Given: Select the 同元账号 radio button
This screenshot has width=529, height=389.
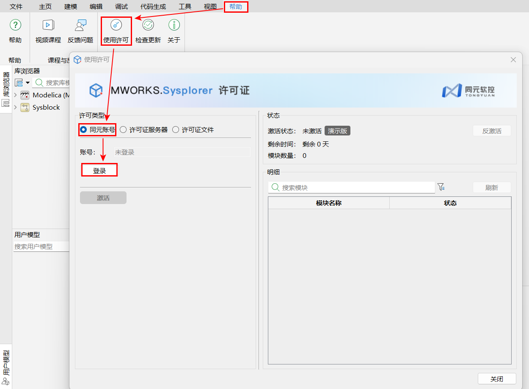Looking at the screenshot, I should pos(83,130).
